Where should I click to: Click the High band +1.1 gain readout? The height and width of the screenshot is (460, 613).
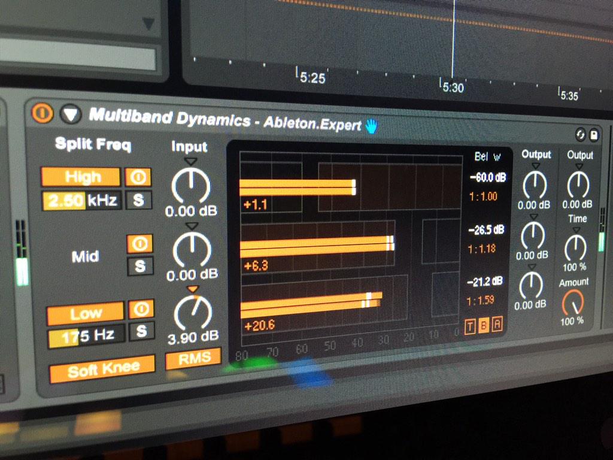point(255,205)
